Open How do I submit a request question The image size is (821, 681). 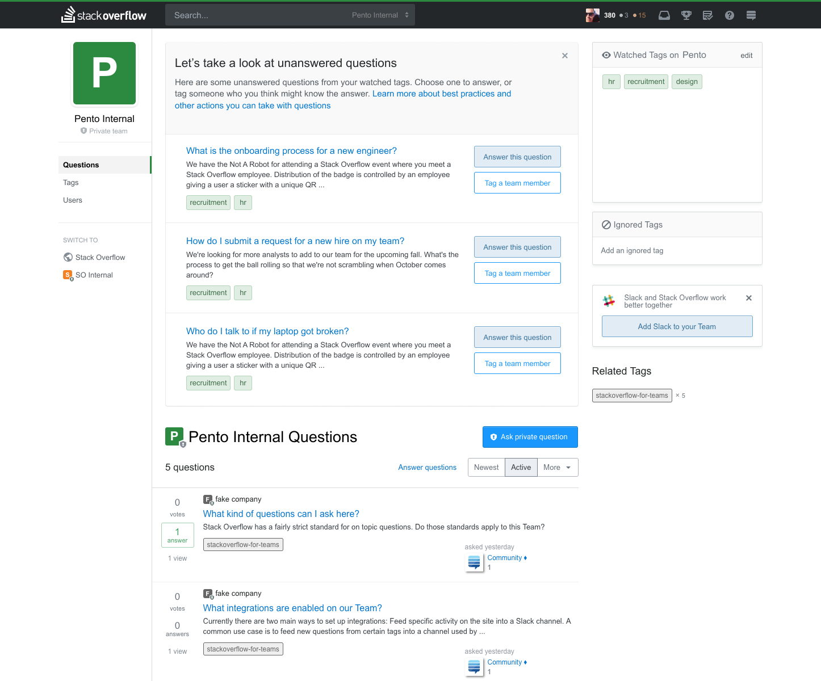295,241
